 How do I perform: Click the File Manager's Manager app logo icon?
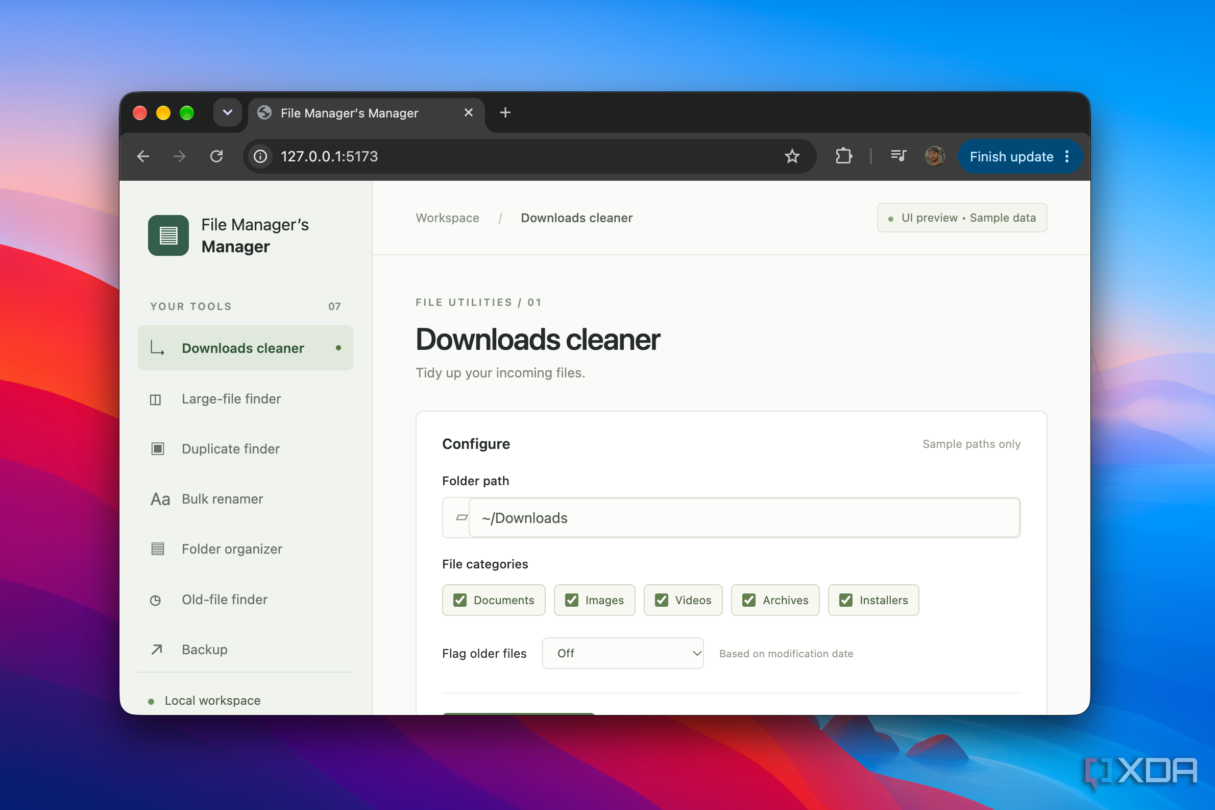[168, 235]
